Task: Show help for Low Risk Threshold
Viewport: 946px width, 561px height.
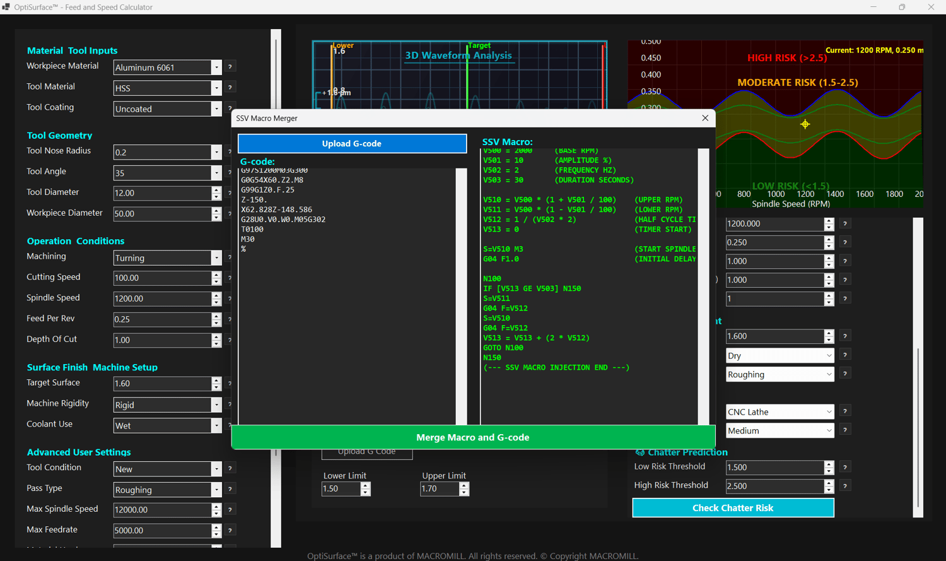Action: (845, 467)
